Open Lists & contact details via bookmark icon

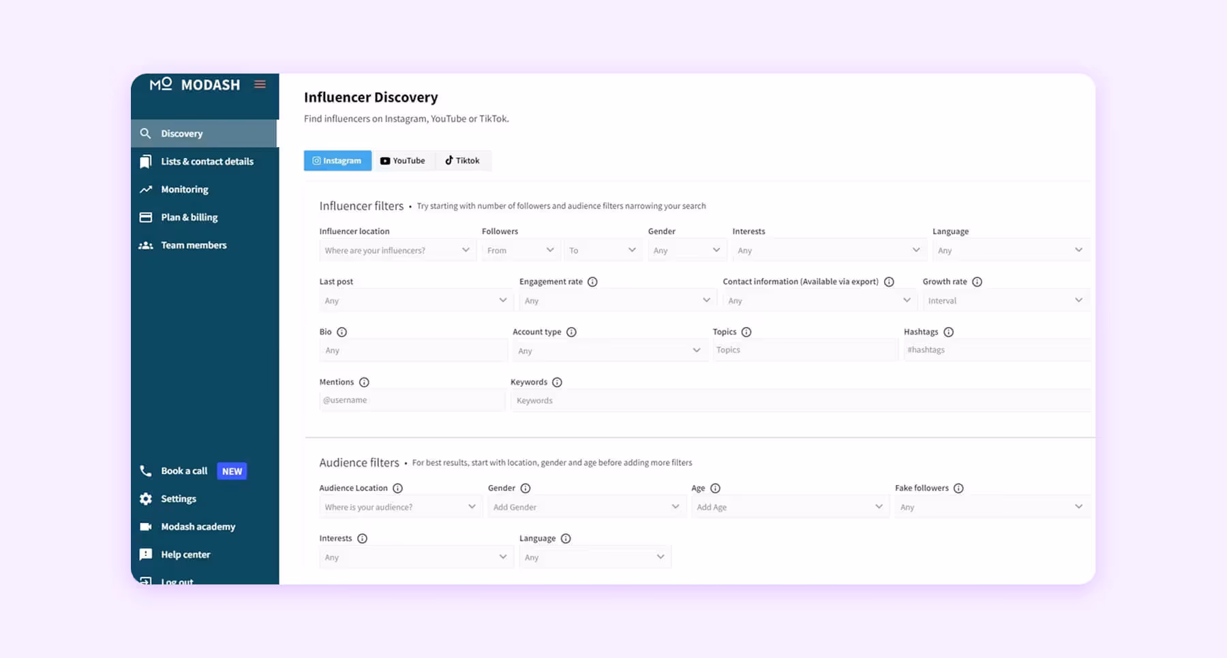[x=145, y=161]
